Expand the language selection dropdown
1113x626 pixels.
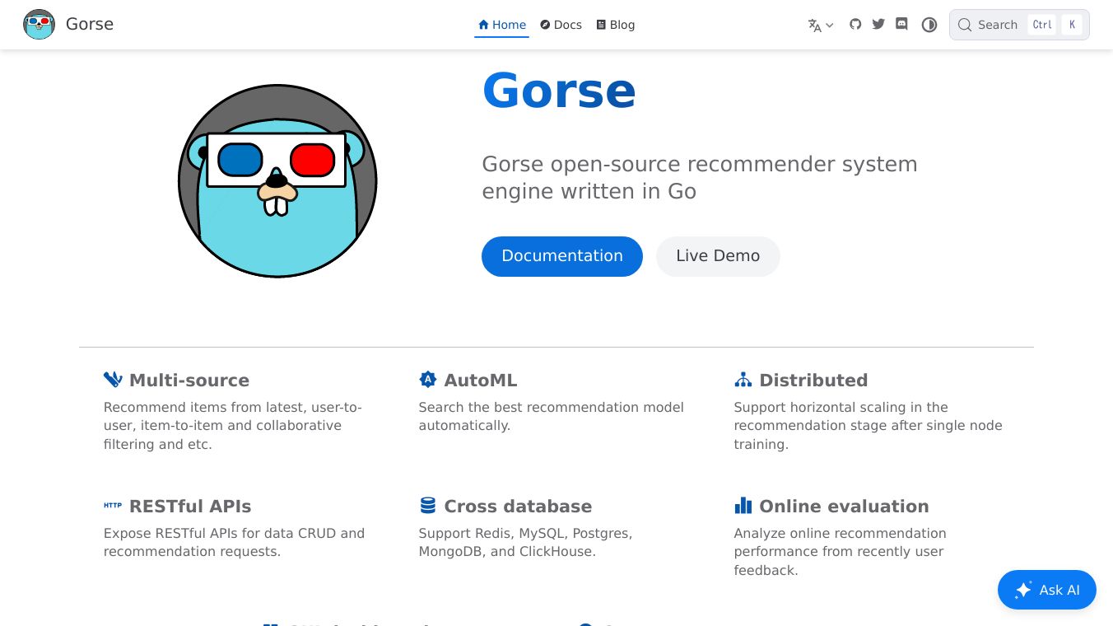(x=821, y=25)
